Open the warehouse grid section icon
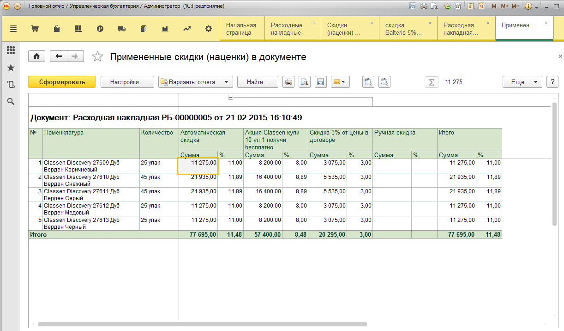564x331 pixels. (x=78, y=29)
